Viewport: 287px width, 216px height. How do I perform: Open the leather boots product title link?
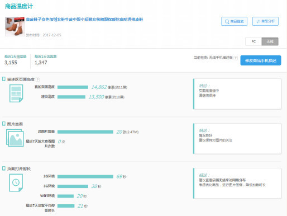84,20
